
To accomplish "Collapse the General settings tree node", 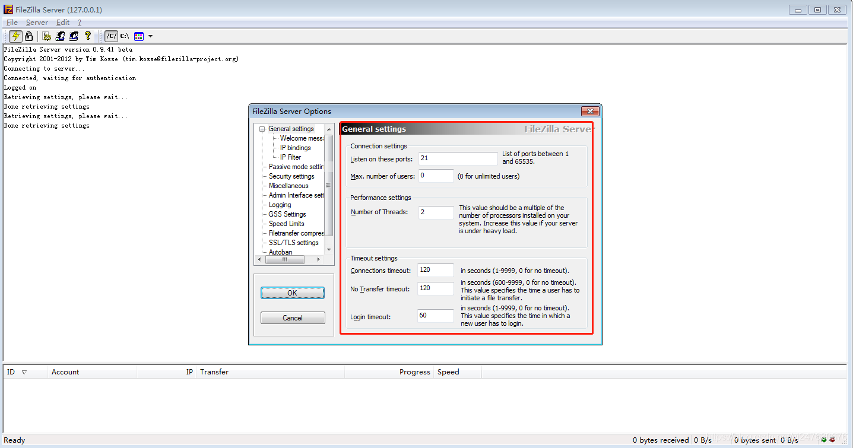I will point(262,129).
